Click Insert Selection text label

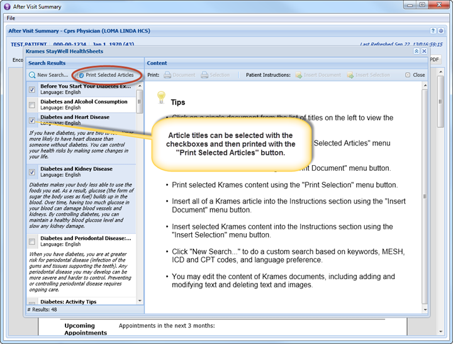click(x=372, y=75)
